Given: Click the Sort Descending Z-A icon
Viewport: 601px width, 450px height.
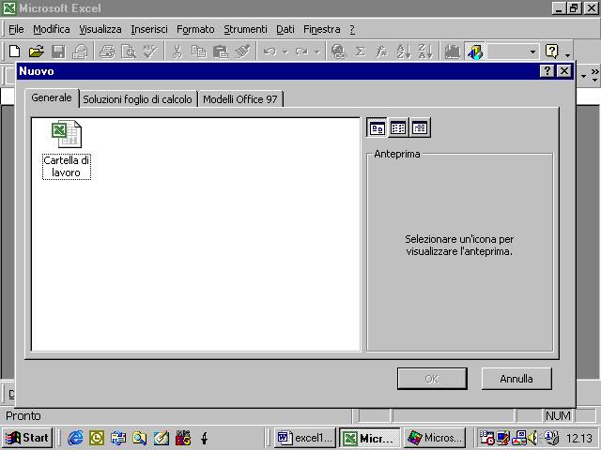Looking at the screenshot, I should click(x=425, y=52).
